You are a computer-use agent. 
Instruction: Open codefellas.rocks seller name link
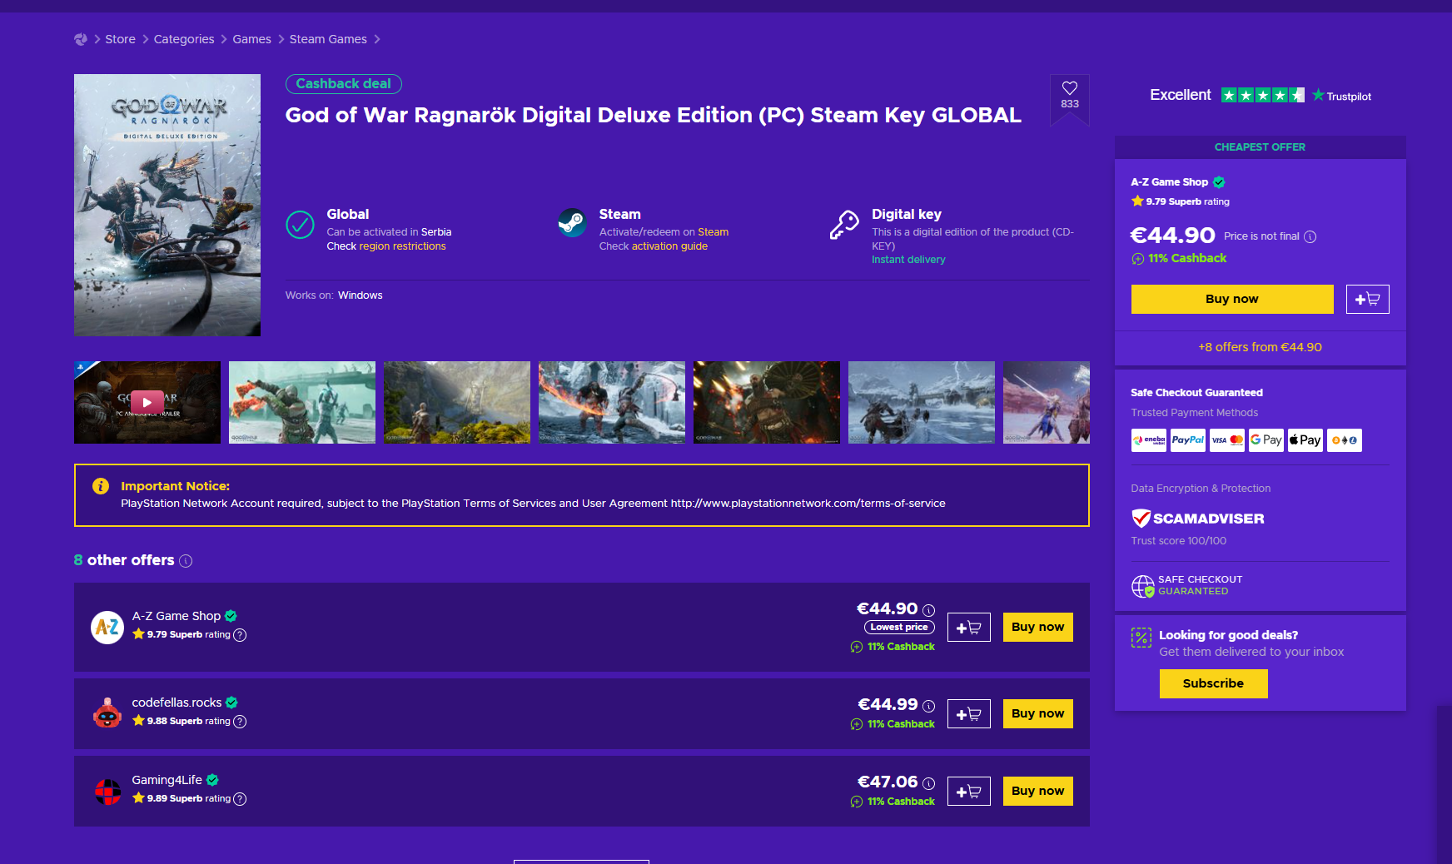point(177,703)
